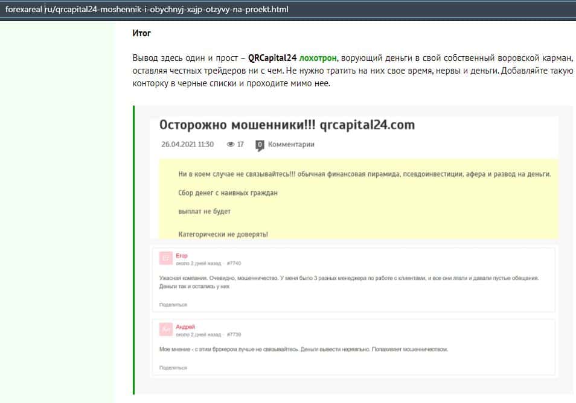The image size is (576, 403).
Task: Click Егор's pink avatar icon
Action: [x=165, y=258]
